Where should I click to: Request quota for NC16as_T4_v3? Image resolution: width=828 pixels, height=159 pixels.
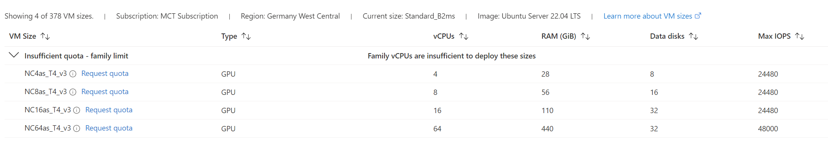pyautogui.click(x=109, y=110)
